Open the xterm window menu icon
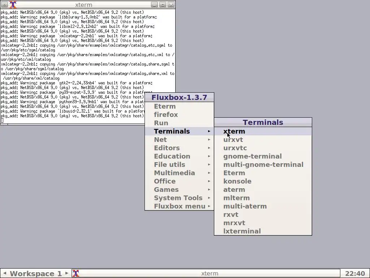 [4, 4]
